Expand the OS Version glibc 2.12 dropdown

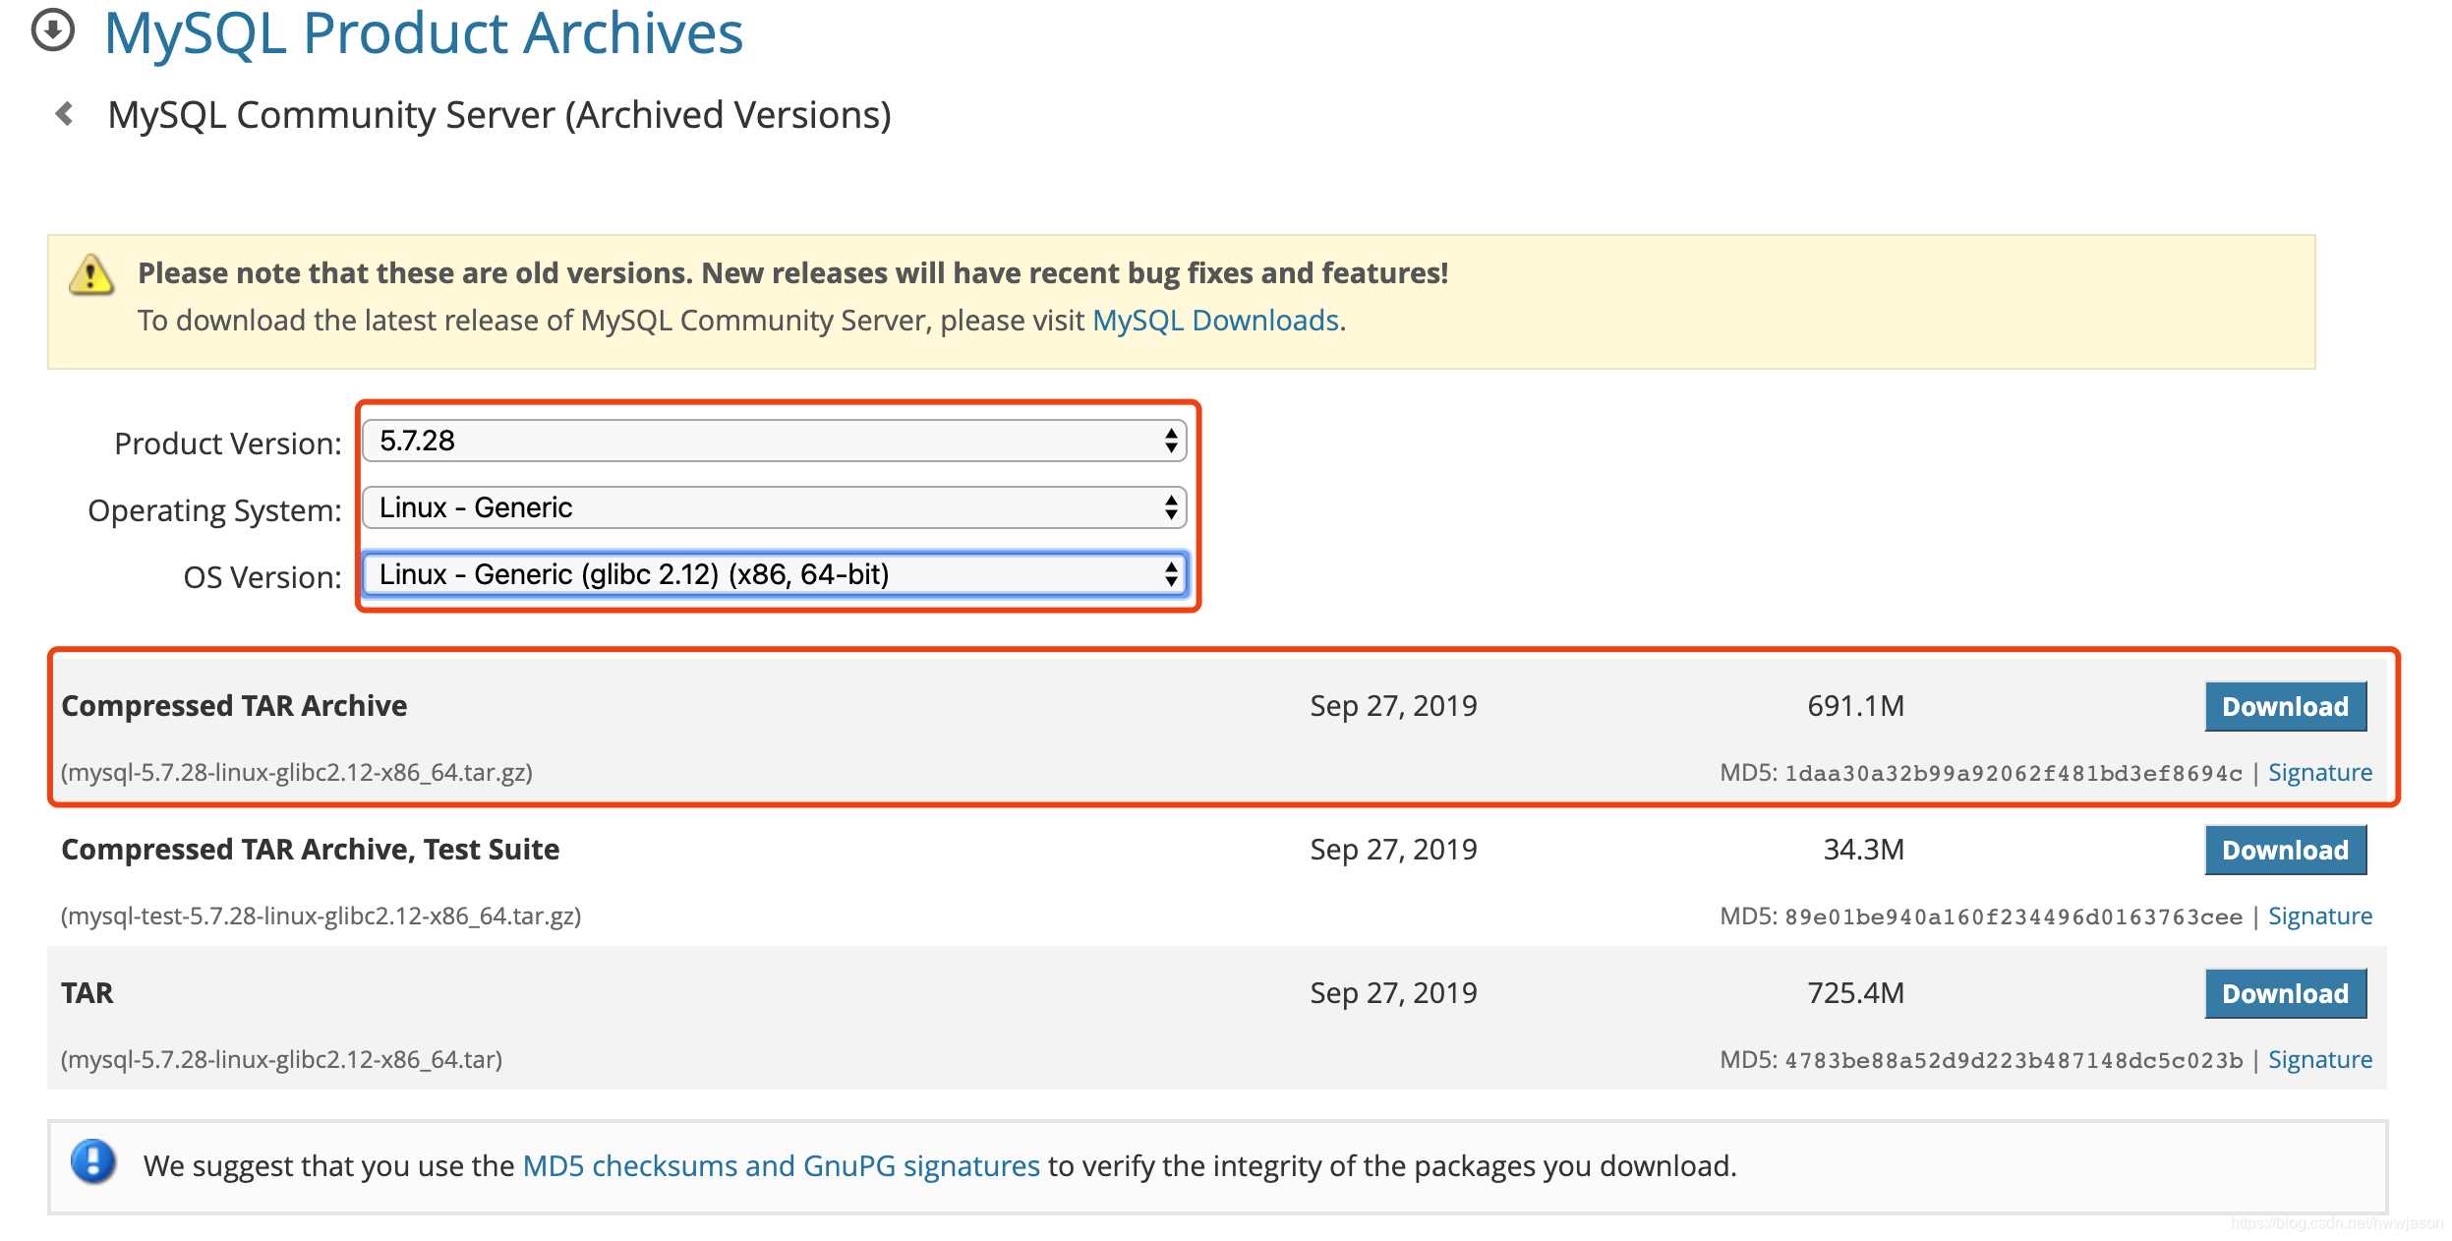[774, 574]
